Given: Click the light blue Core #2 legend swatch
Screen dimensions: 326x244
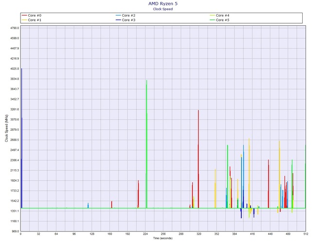Looking at the screenshot, I should 118,16.
